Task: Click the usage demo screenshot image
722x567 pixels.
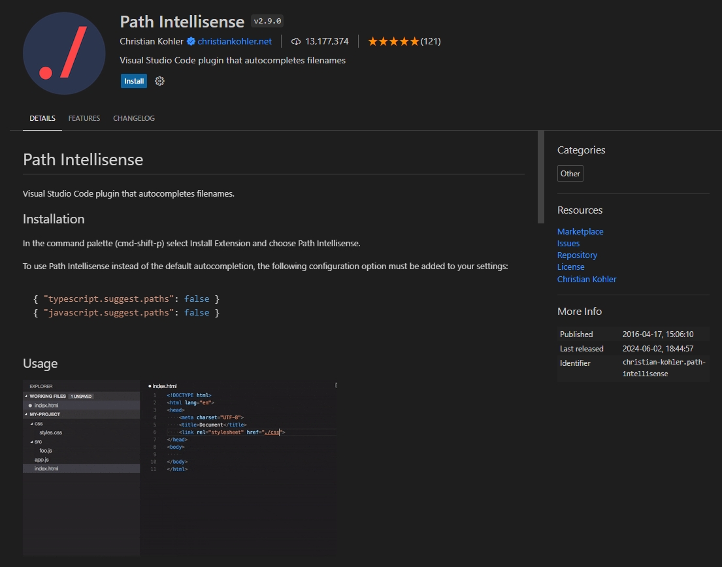Action: pos(180,468)
